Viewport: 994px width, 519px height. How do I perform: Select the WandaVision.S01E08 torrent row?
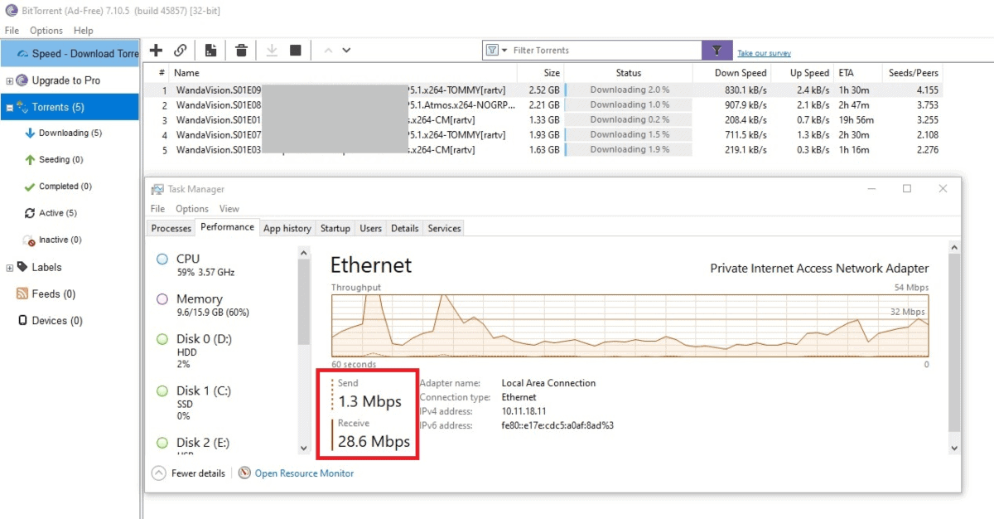543,104
